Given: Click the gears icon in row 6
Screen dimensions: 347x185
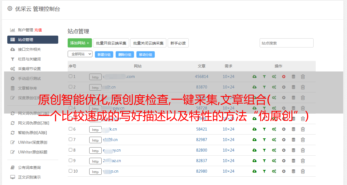Looking at the screenshot, I should [274, 129].
